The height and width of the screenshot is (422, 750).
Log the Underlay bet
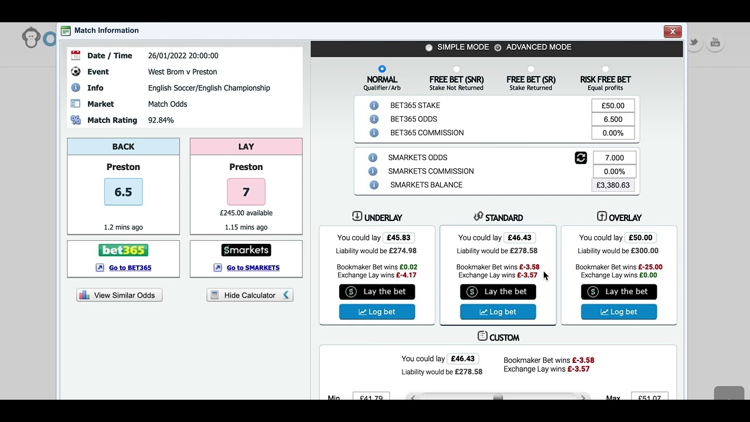point(377,312)
